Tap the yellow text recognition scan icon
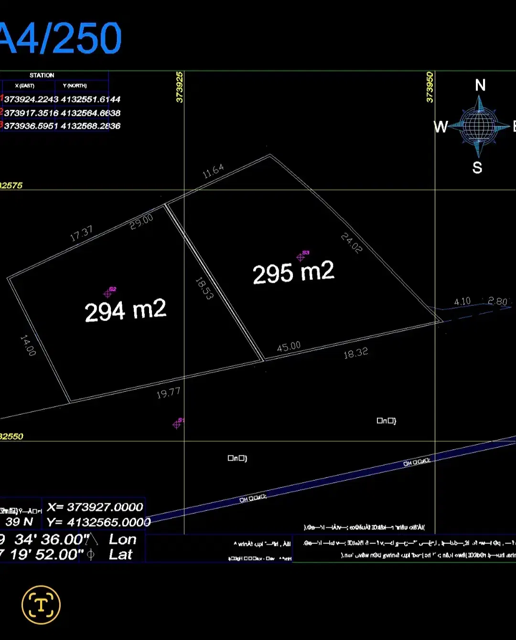Viewport: 516px width, 640px height. (41, 605)
